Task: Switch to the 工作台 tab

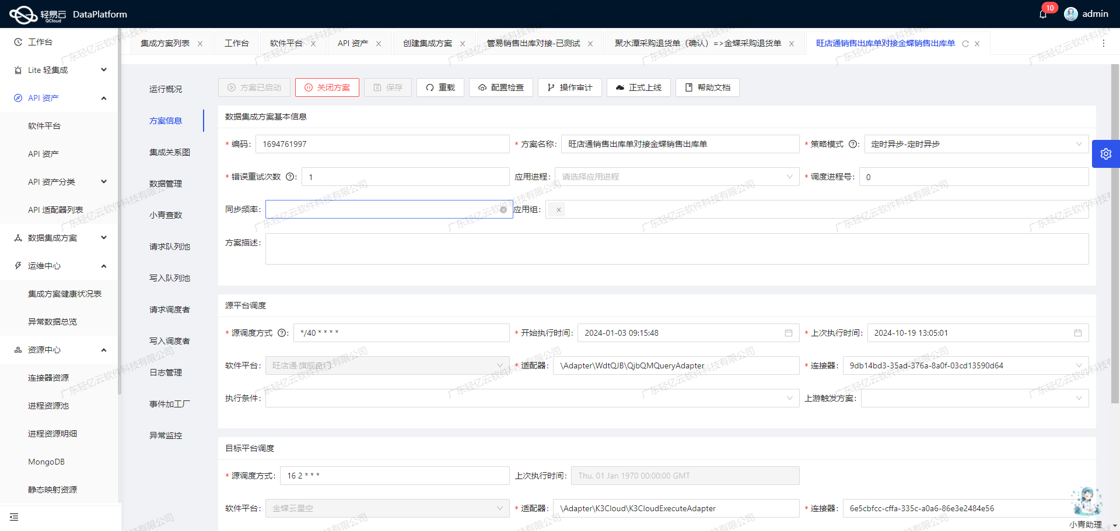Action: (x=236, y=43)
